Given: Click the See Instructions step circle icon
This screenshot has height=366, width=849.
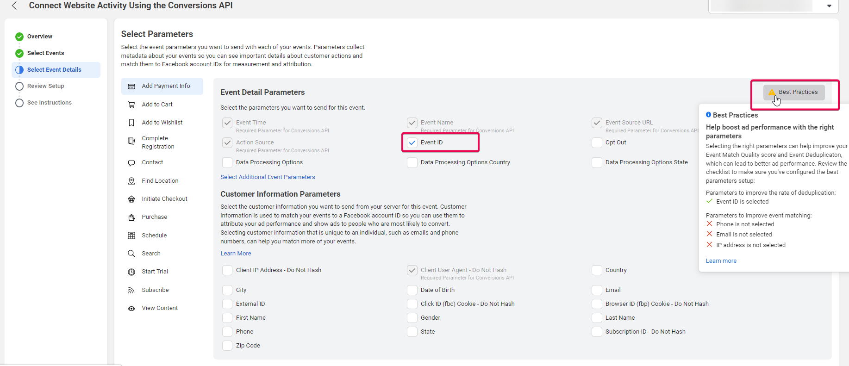Looking at the screenshot, I should click(19, 103).
